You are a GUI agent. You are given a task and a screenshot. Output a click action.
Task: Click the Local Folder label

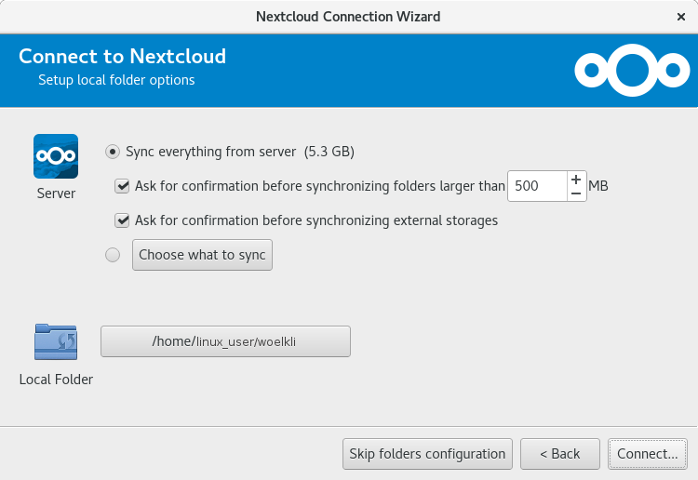point(56,380)
